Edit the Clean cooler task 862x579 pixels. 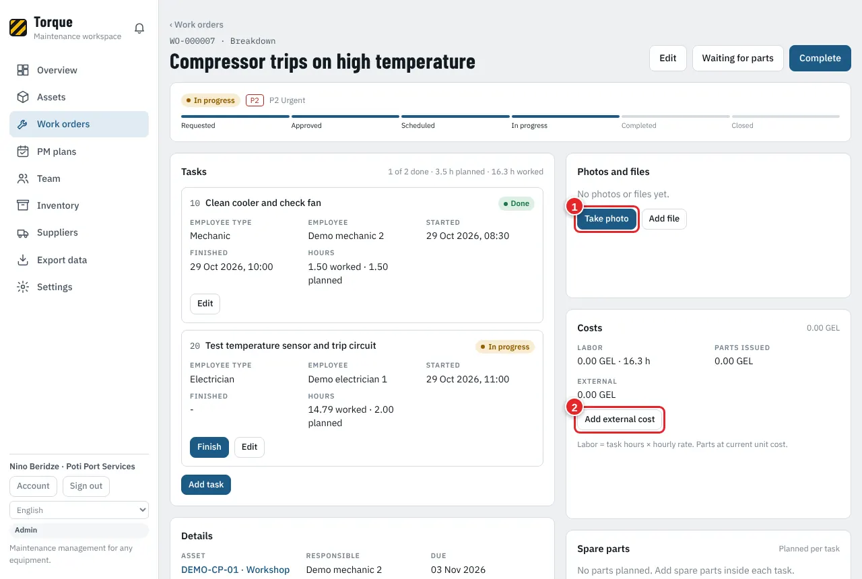click(x=205, y=304)
